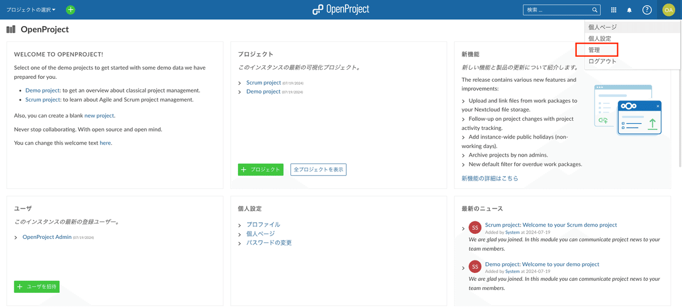This screenshot has height=307, width=682.
Task: Click the OpenProject page title heading
Action: coord(44,30)
